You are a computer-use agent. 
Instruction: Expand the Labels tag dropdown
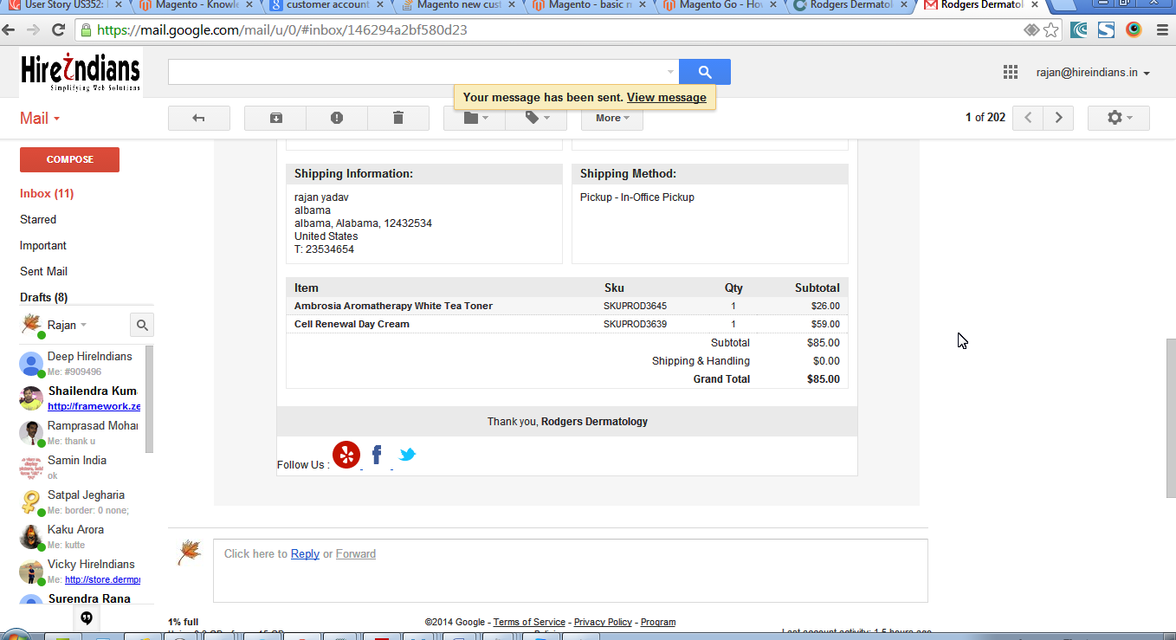[x=536, y=118]
